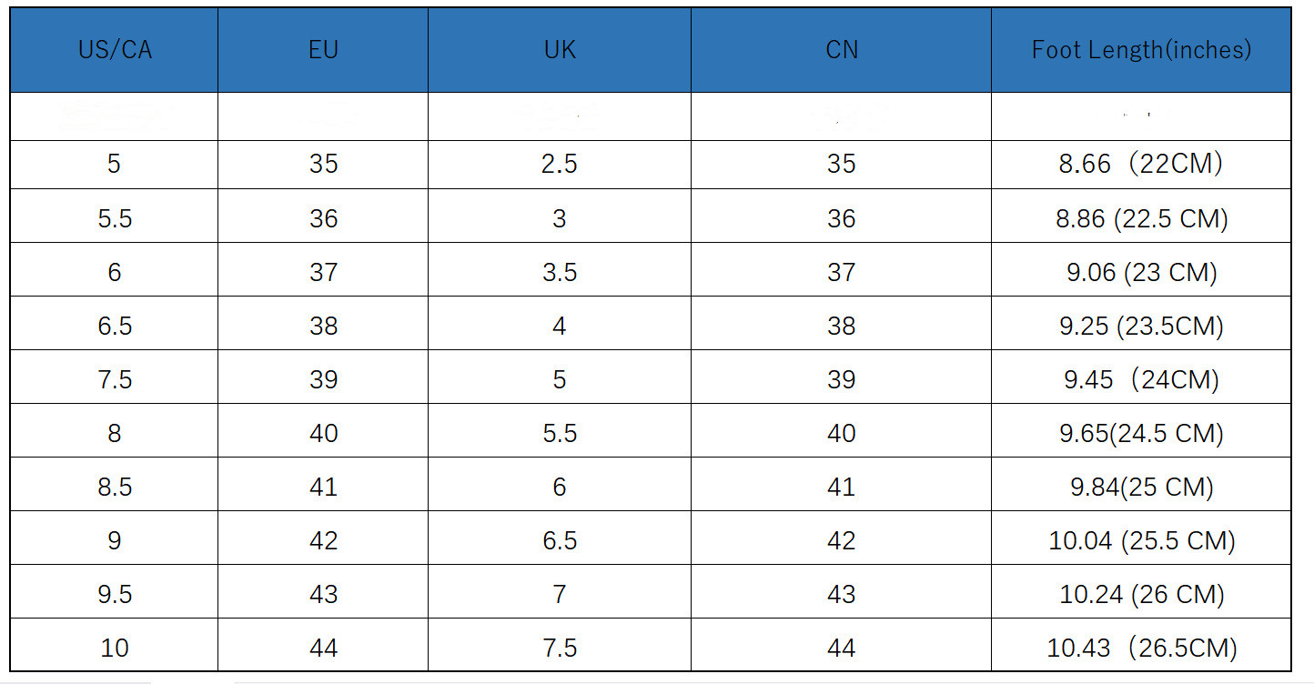Image resolution: width=1314 pixels, height=684 pixels.
Task: Click the 8.66 (22CM) foot length cell
Action: pyautogui.click(x=1141, y=165)
